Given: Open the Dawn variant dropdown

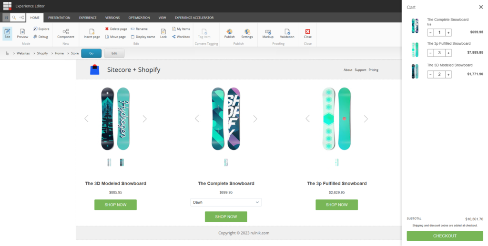Looking at the screenshot, I should coord(226,202).
